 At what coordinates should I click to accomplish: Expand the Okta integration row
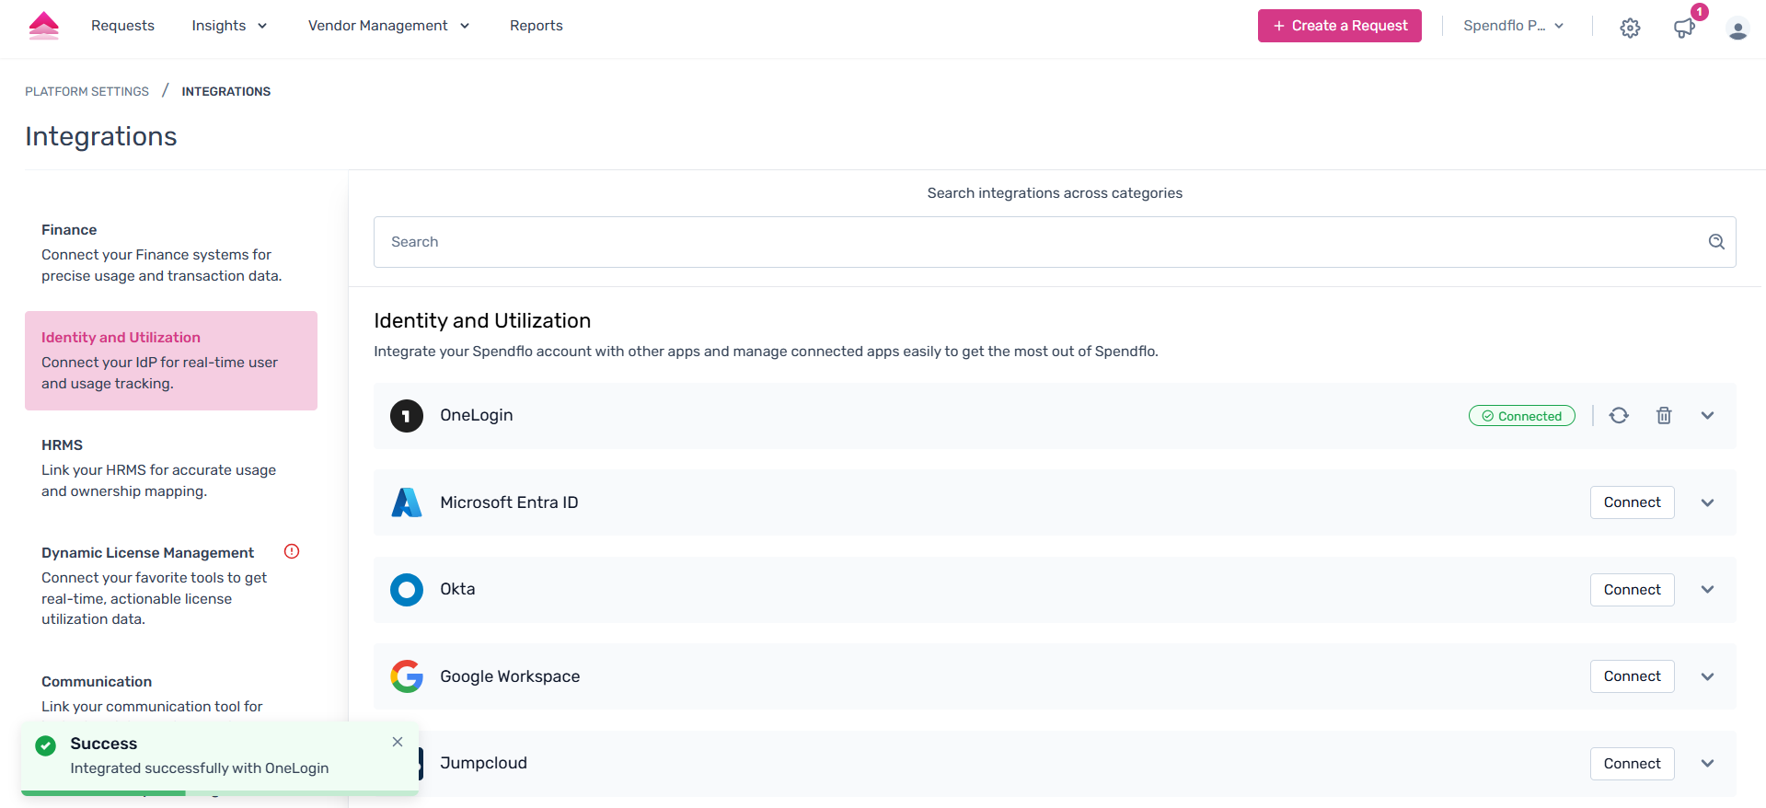(x=1707, y=590)
